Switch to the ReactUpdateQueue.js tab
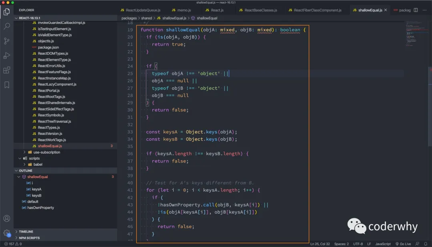 140,10
